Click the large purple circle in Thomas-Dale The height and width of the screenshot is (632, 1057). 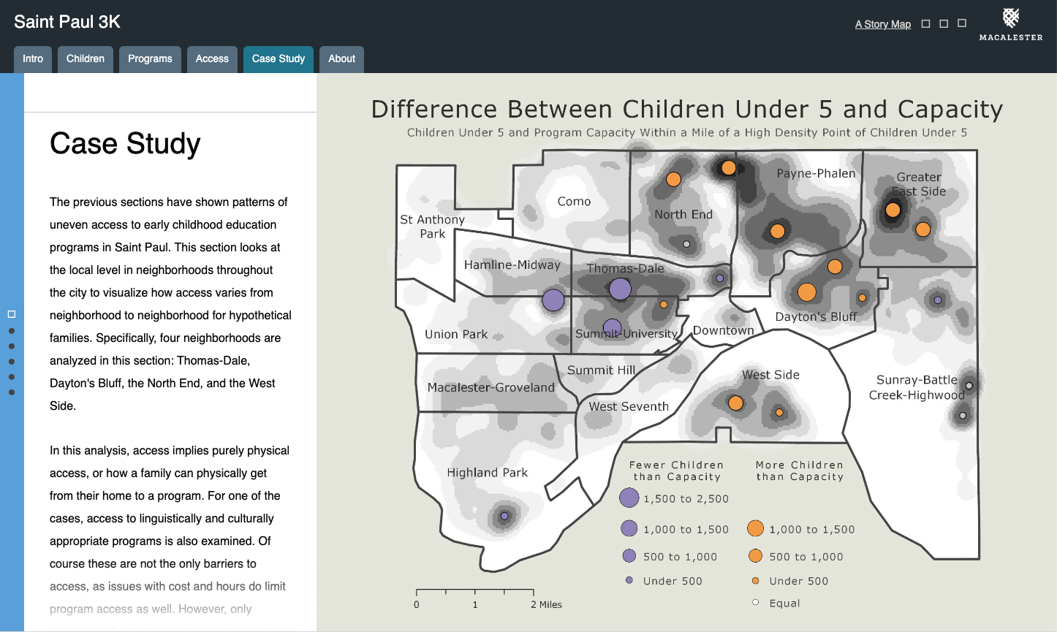[620, 289]
